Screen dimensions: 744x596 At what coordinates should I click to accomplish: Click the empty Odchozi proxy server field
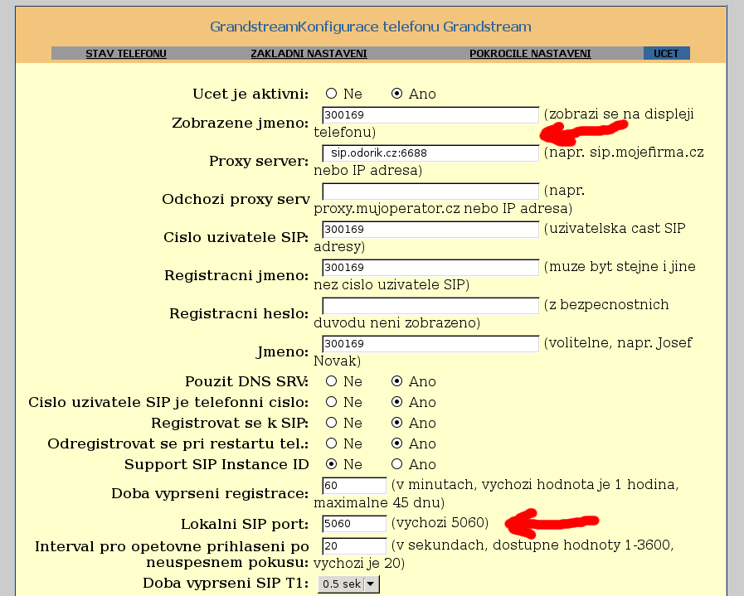coord(430,191)
